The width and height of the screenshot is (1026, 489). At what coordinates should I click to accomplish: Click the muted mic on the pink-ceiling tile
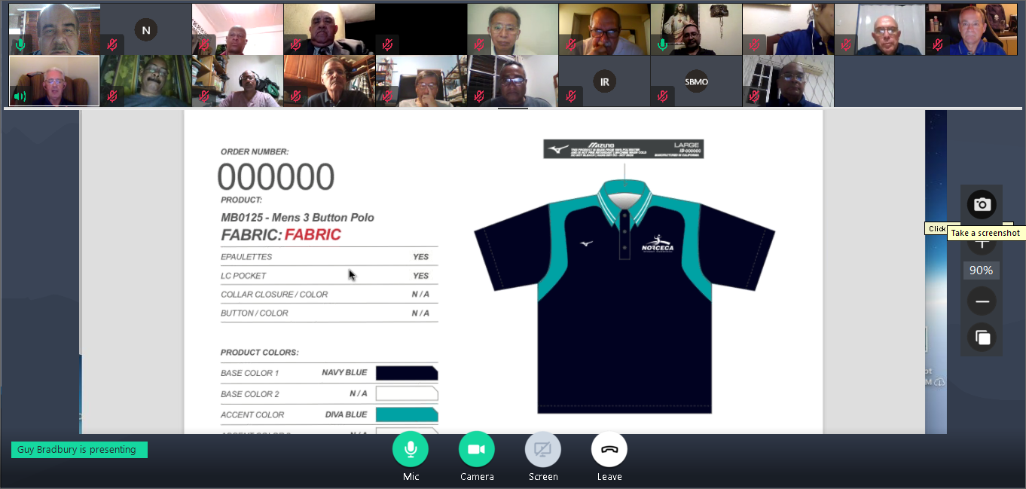[204, 44]
